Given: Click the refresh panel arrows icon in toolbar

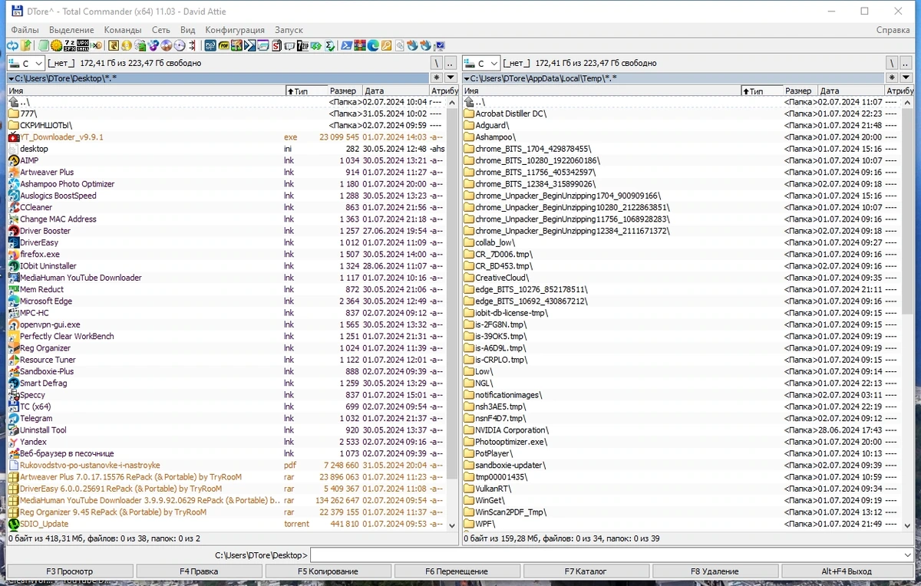Looking at the screenshot, I should click(12, 45).
